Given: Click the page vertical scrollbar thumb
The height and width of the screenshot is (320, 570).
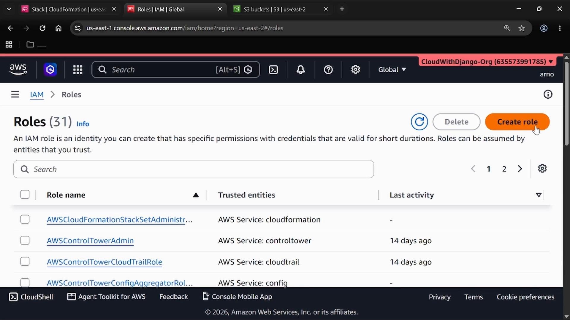Looking at the screenshot, I should click(566, 104).
